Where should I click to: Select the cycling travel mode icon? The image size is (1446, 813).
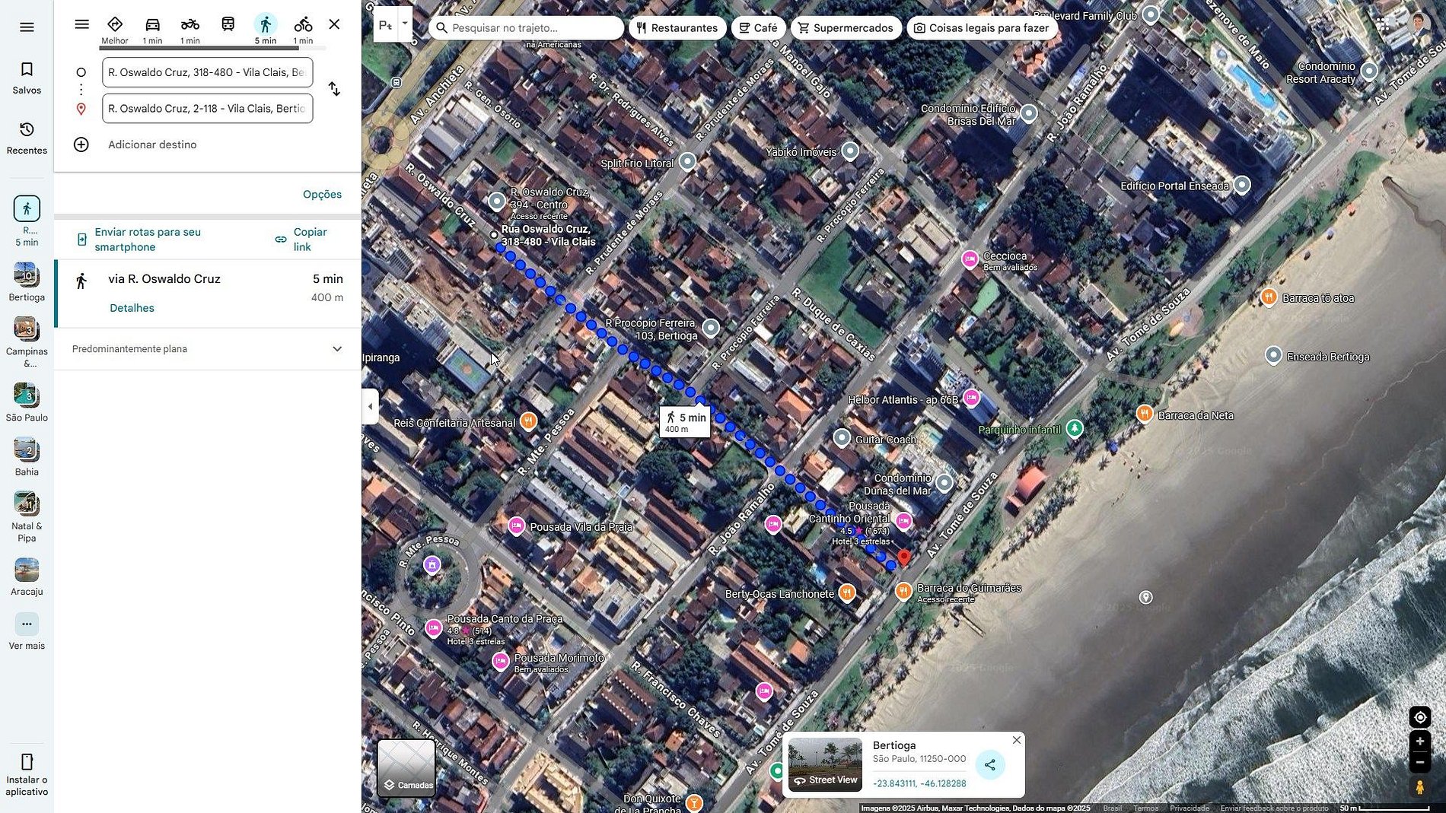(x=303, y=25)
